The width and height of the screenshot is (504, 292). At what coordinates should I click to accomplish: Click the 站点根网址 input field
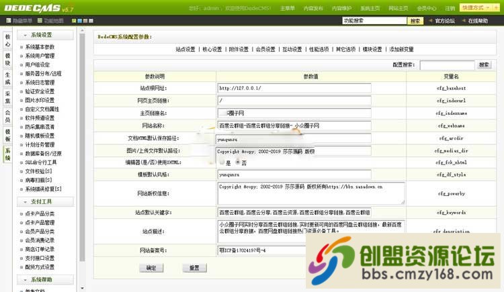(294, 88)
